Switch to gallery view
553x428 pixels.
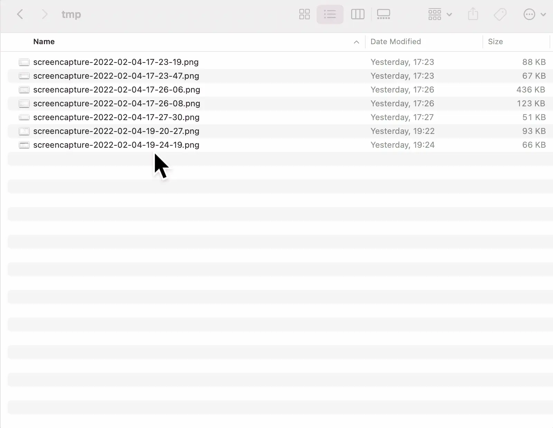click(x=383, y=14)
